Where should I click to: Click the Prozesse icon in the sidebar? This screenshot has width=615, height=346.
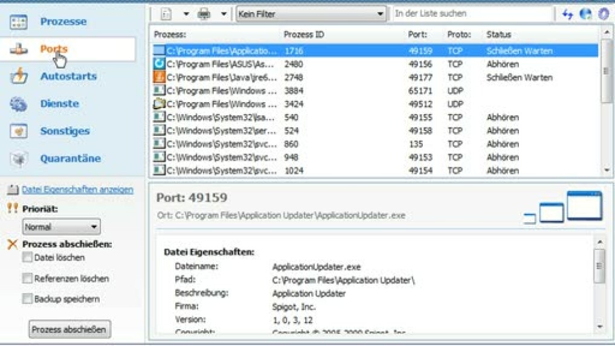pos(19,22)
